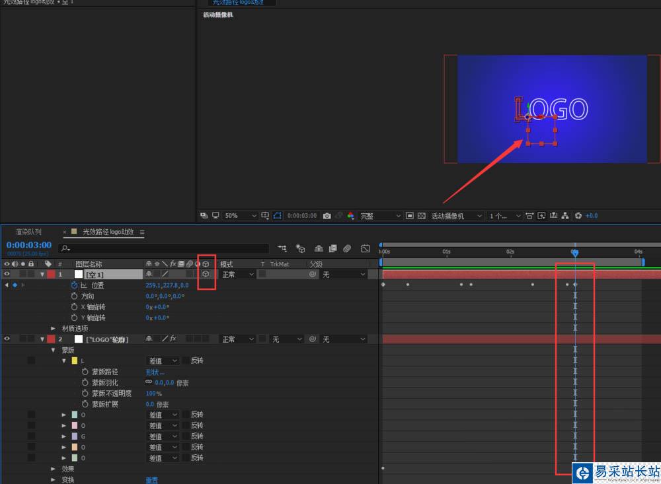Collapse layer 1 空 1 twirl arrow

click(x=42, y=274)
